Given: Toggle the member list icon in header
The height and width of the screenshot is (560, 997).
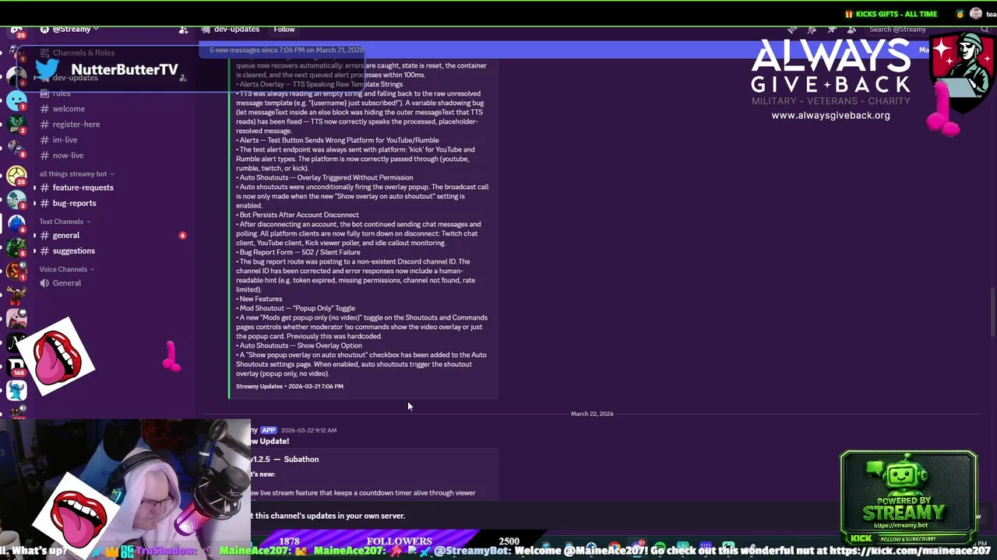Looking at the screenshot, I should coord(853,30).
